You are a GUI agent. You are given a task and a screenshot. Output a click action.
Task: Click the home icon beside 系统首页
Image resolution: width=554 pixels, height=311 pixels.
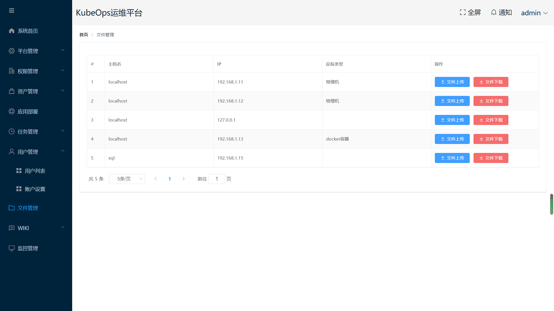tap(12, 31)
